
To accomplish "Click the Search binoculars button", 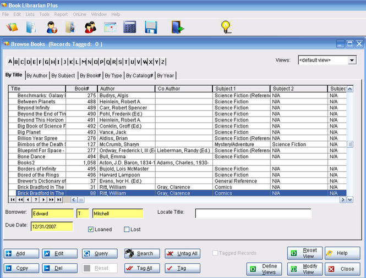I will coord(142,253).
